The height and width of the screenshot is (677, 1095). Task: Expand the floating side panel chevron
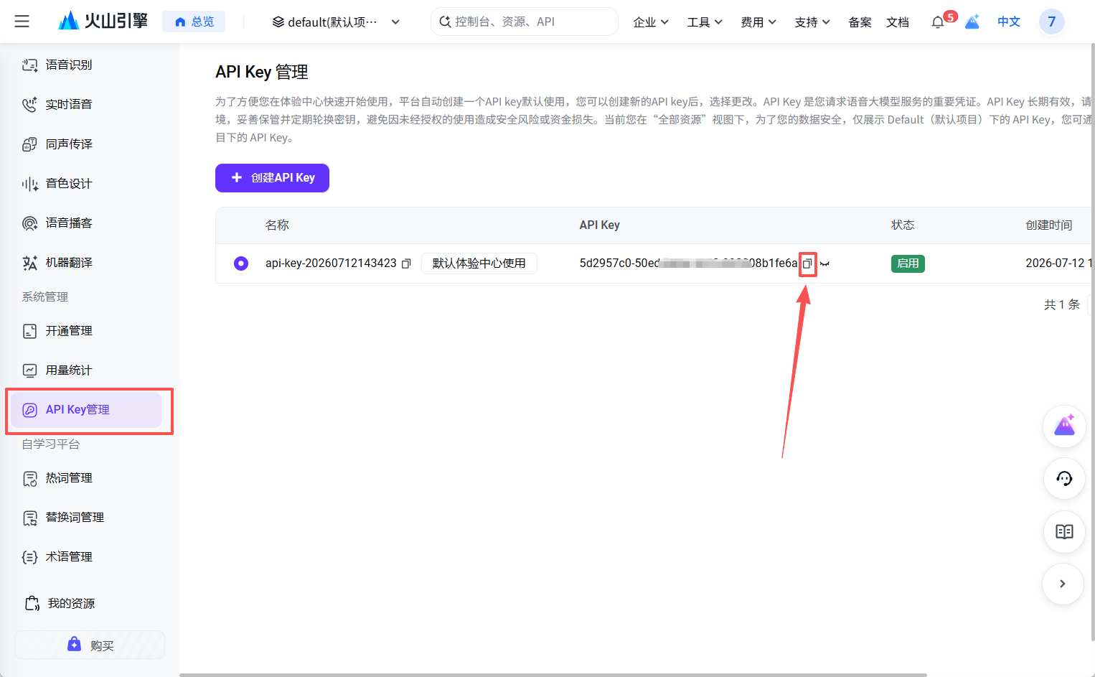[1063, 584]
